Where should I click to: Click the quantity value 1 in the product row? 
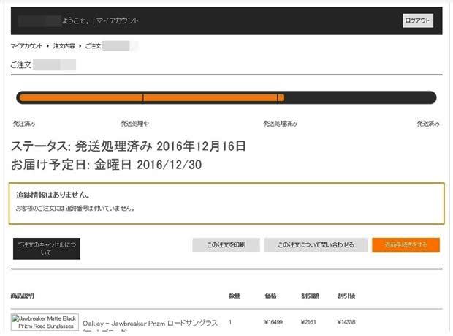pos(230,322)
